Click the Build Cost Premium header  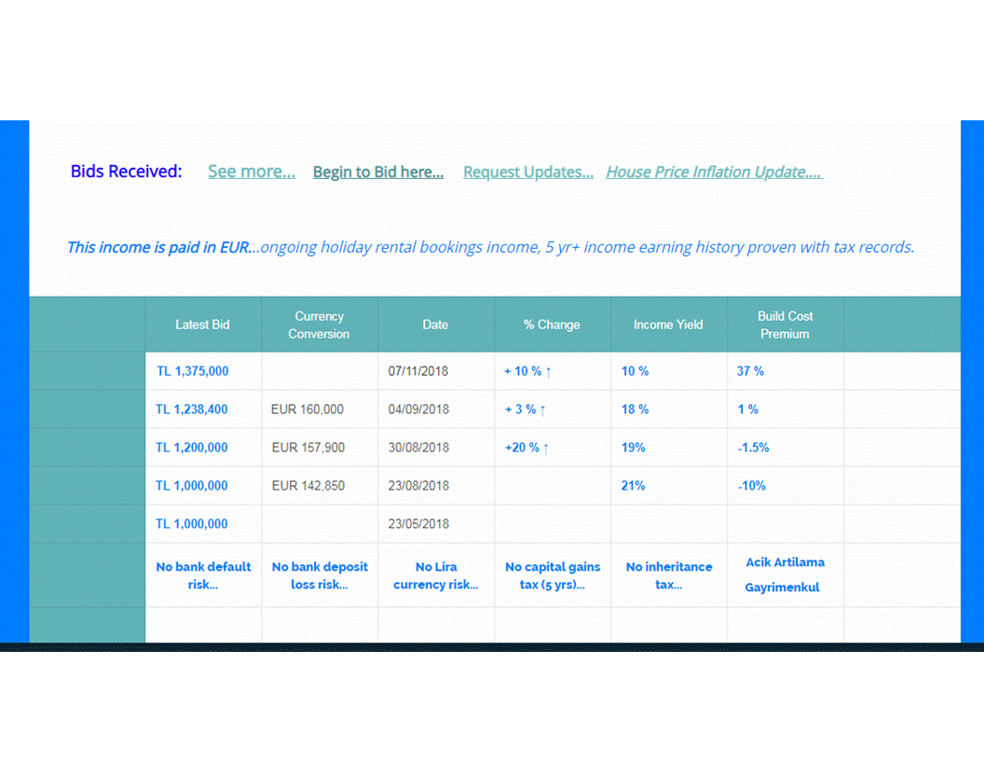[785, 324]
